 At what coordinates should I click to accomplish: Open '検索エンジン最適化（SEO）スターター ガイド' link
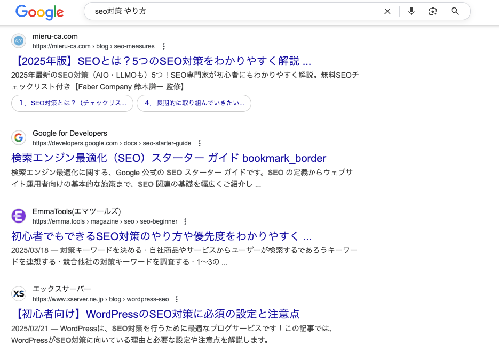click(169, 158)
